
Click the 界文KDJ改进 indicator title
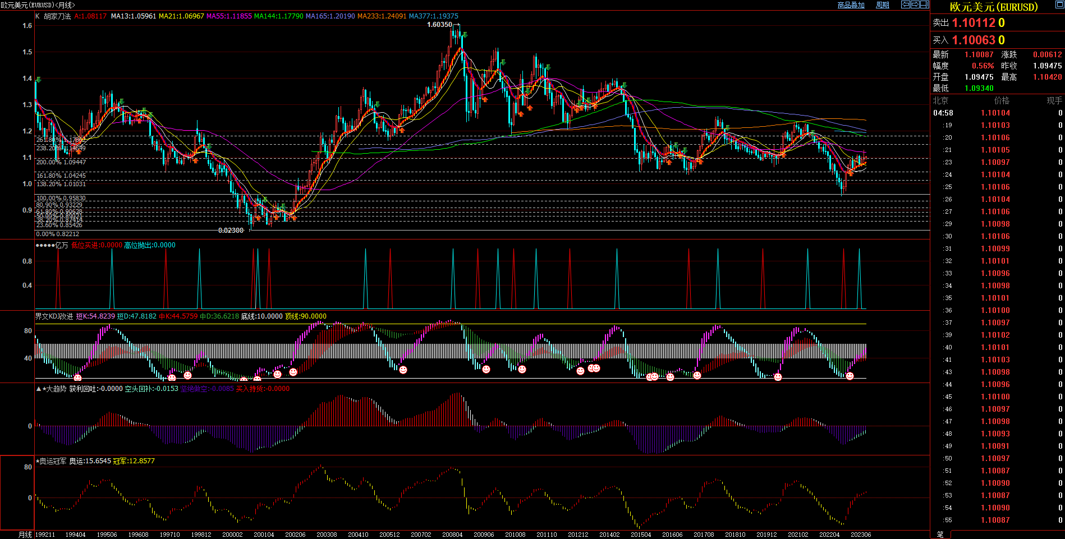pos(54,316)
